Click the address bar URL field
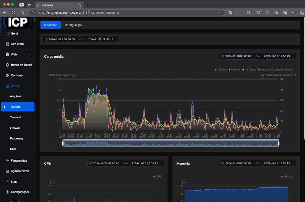This screenshot has width=305, height=202. click(97, 13)
